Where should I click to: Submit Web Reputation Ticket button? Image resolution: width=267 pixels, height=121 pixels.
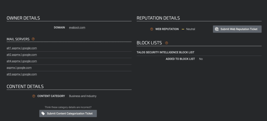point(237,29)
